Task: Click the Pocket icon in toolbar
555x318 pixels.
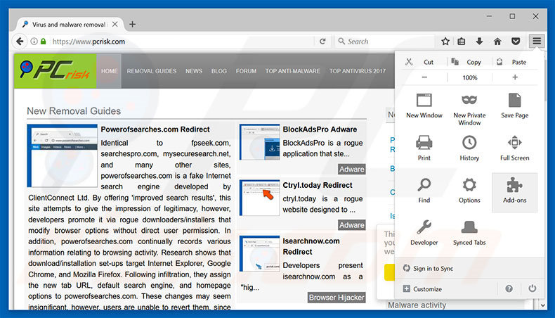Action: click(x=516, y=42)
